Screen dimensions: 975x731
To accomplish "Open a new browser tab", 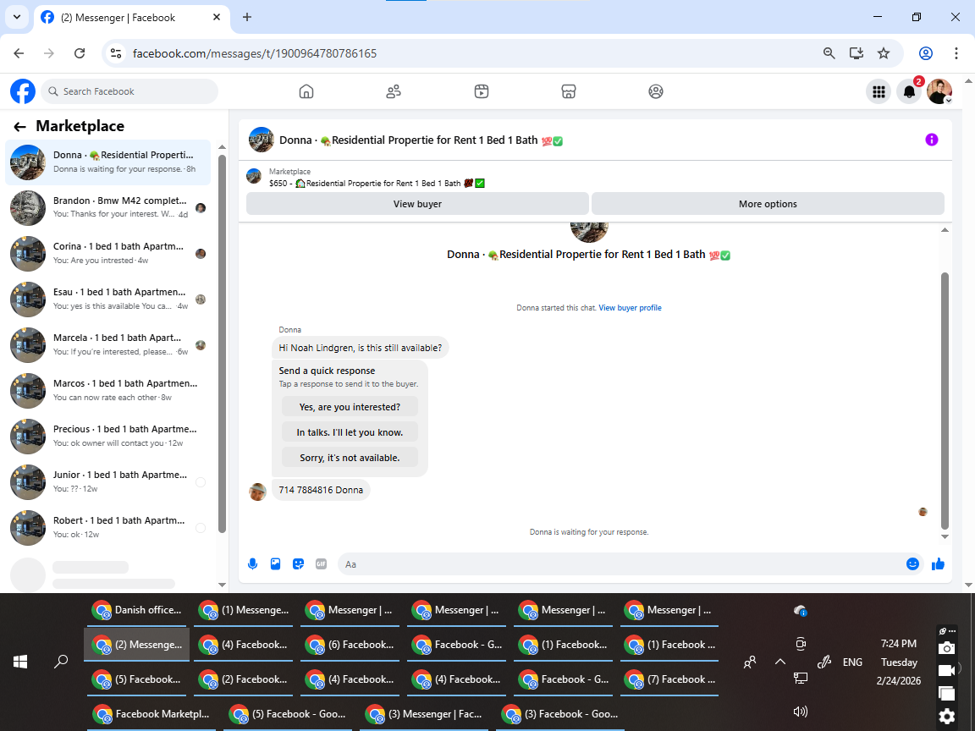I will click(247, 18).
